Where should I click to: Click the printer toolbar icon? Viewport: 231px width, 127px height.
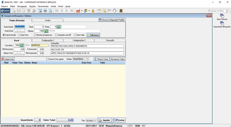click(x=45, y=11)
